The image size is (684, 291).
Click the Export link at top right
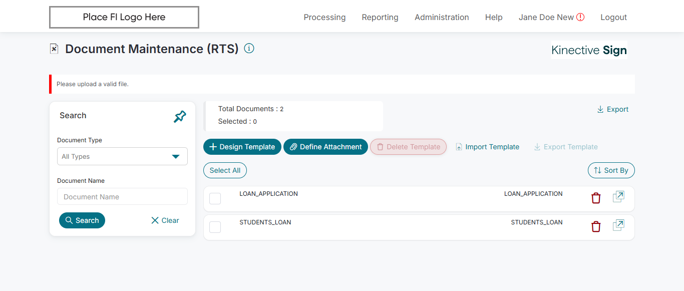point(612,109)
